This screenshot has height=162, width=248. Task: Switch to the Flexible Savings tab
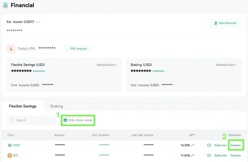23,106
